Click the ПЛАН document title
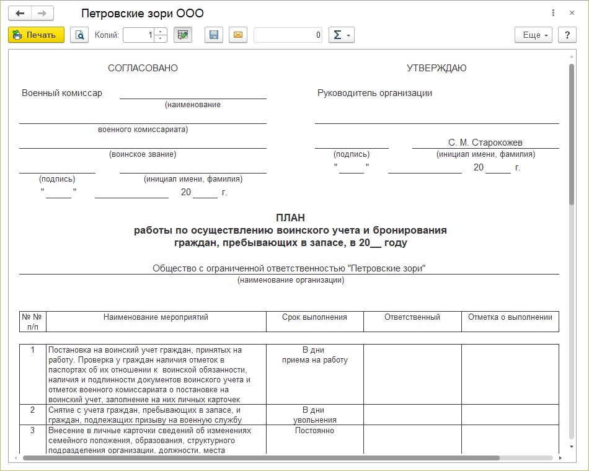Viewport: 589px width, 471px height. click(x=290, y=218)
